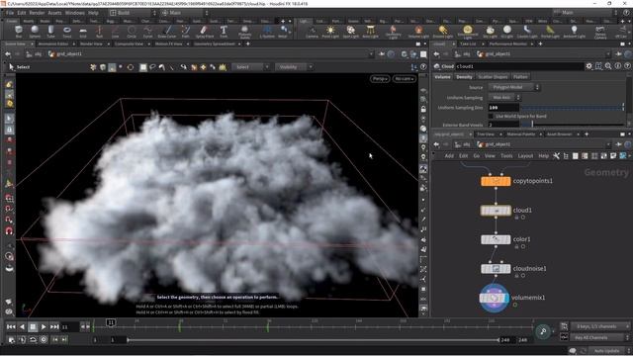The image size is (633, 356).
Task: Add a Spot Light from the shelf
Action: click(x=350, y=31)
